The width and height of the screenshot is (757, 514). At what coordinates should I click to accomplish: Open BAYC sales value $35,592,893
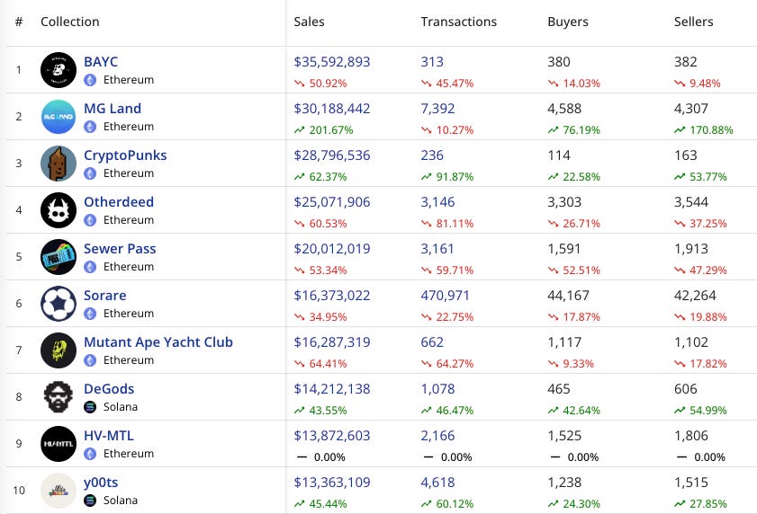point(332,62)
